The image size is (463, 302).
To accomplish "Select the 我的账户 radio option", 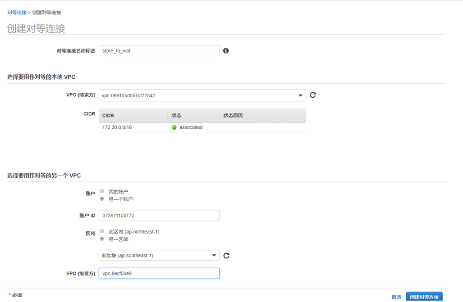I will (102, 191).
